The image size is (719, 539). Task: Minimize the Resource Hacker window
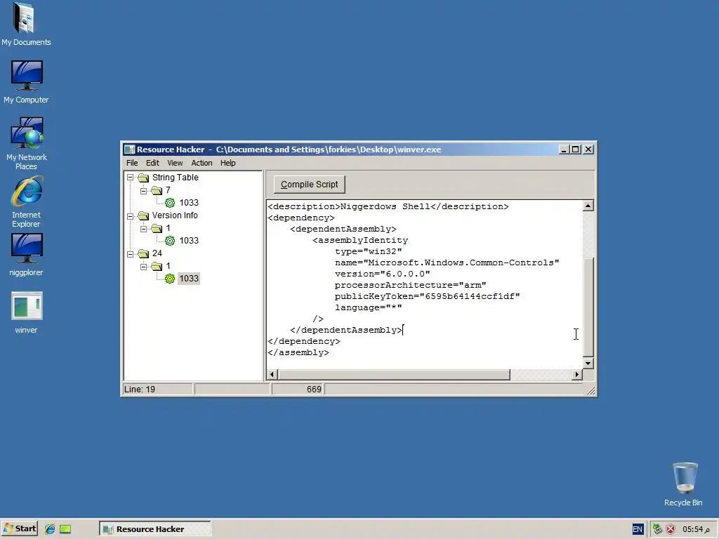(x=565, y=149)
